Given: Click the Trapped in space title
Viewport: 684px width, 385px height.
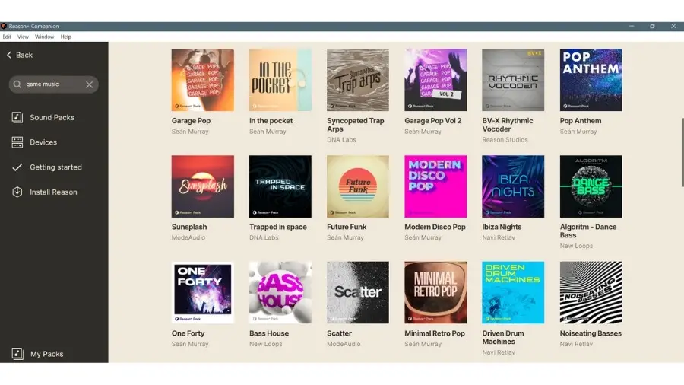Looking at the screenshot, I should point(278,227).
